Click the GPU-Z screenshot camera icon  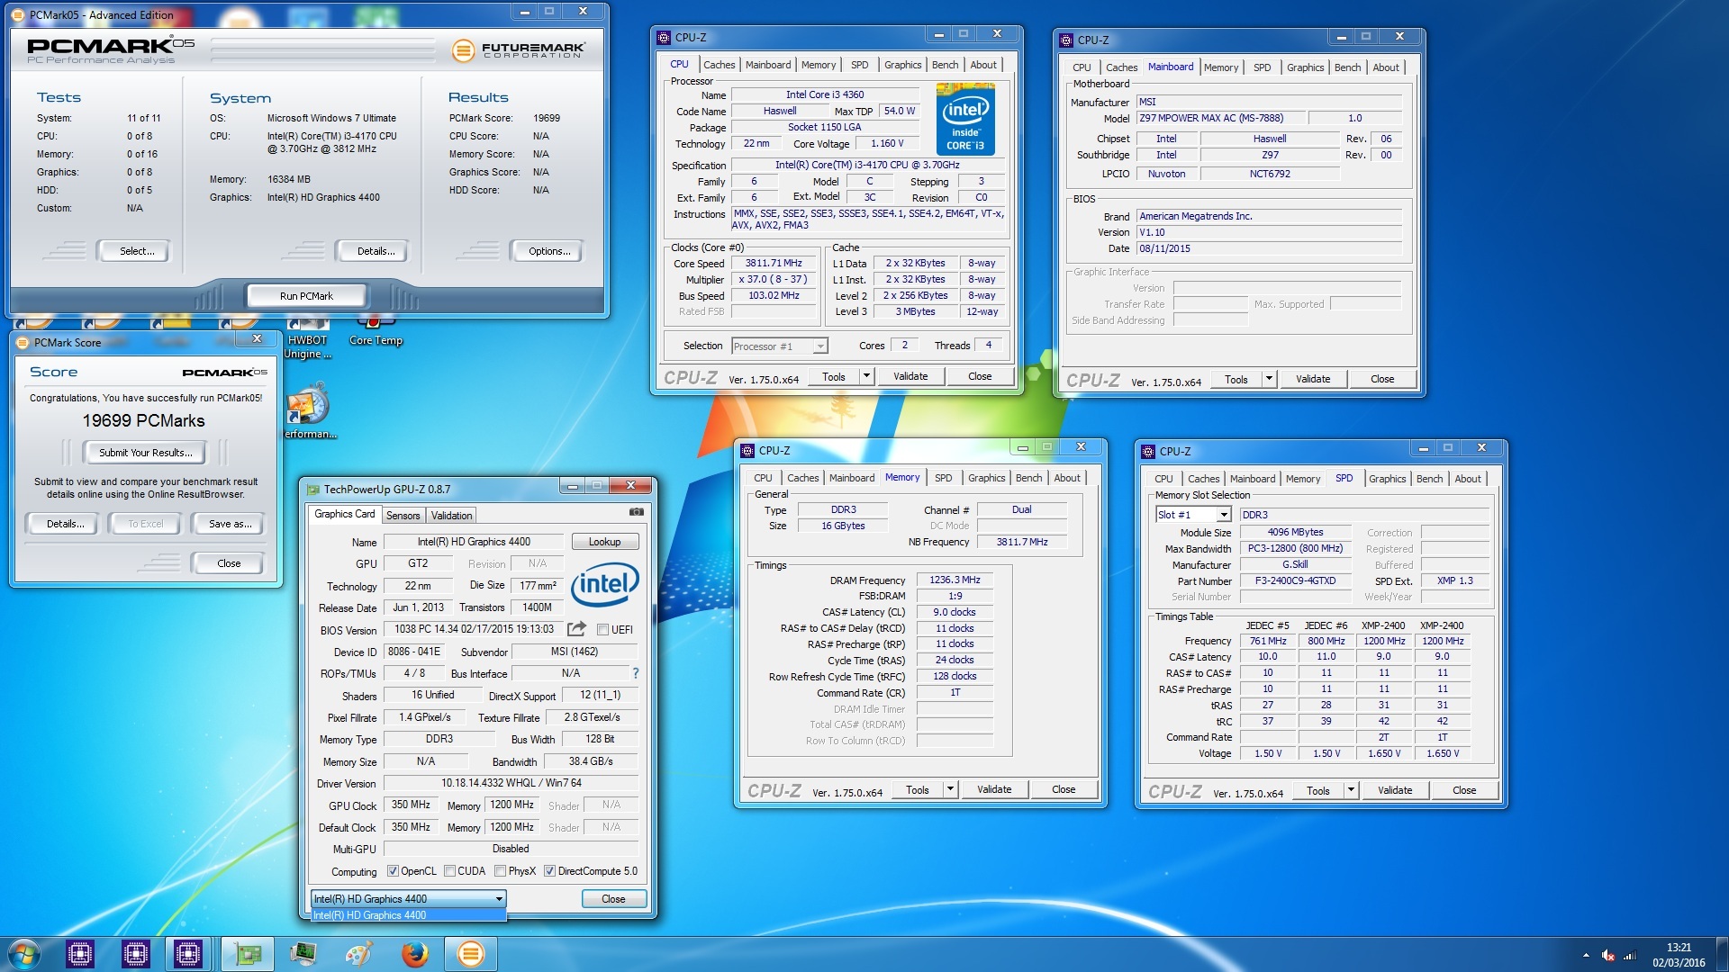(x=636, y=512)
